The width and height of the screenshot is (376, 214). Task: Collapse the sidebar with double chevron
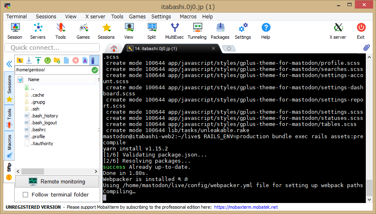9,64
